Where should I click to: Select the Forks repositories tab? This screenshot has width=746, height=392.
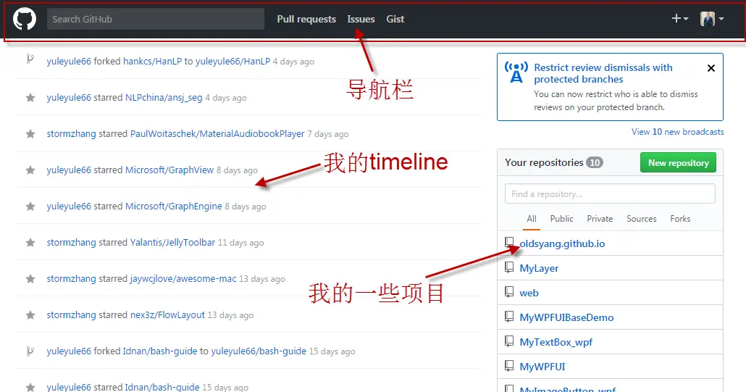click(680, 219)
